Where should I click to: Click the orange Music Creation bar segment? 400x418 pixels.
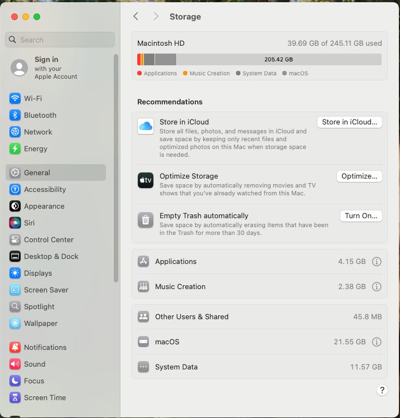coord(142,59)
